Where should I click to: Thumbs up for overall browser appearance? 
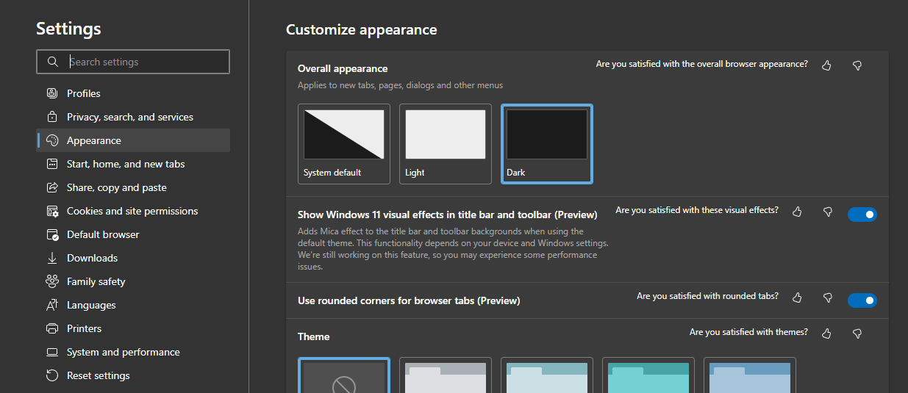(x=826, y=65)
